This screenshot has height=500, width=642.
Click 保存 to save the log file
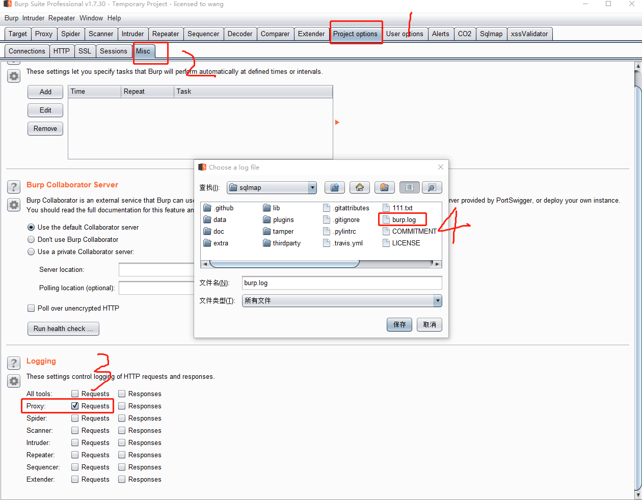pyautogui.click(x=399, y=324)
